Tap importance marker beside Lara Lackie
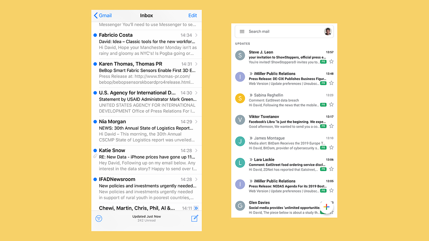 click(x=251, y=160)
